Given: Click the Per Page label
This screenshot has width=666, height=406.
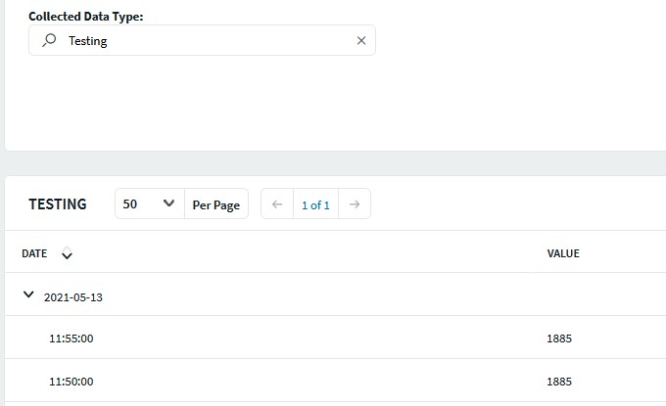Looking at the screenshot, I should [215, 205].
